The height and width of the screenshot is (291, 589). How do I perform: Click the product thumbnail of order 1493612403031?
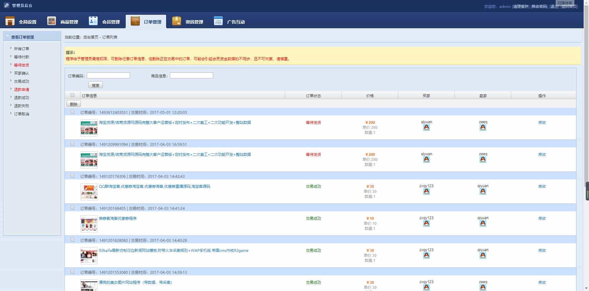point(89,128)
